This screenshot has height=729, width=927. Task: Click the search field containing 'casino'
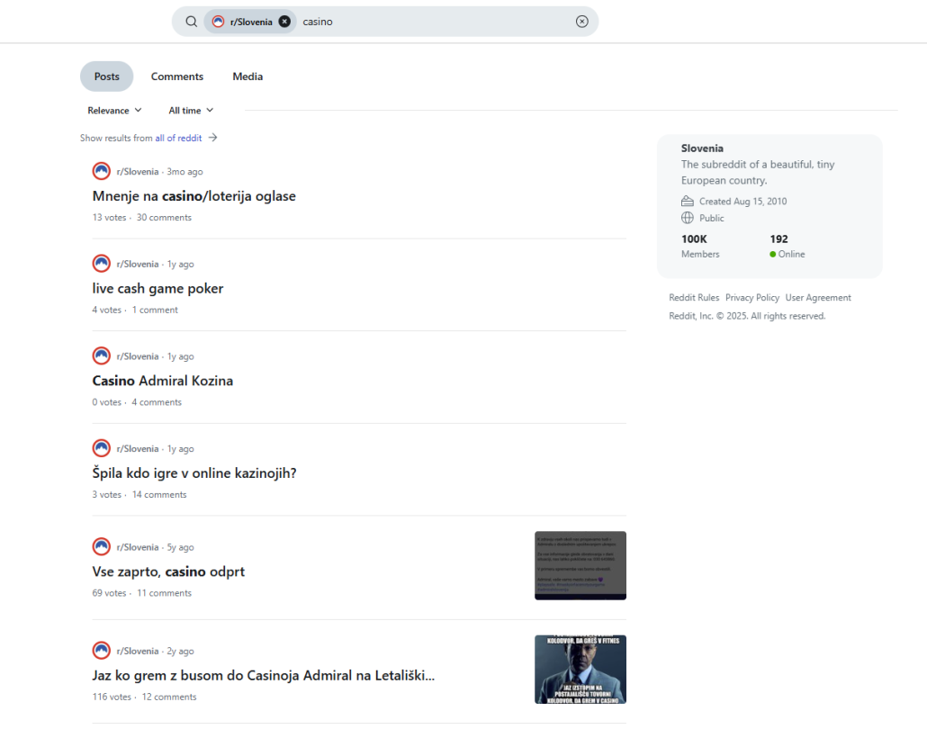(x=432, y=22)
